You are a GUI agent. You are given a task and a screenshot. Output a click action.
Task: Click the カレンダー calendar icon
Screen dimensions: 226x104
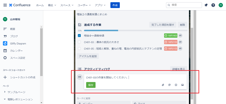point(5,51)
